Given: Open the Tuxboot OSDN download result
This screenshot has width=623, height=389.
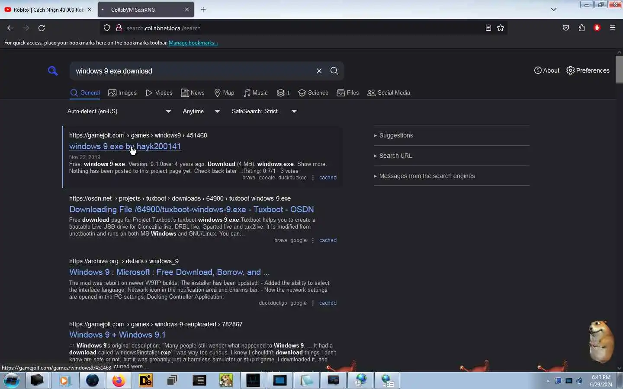Looking at the screenshot, I should 191,209.
